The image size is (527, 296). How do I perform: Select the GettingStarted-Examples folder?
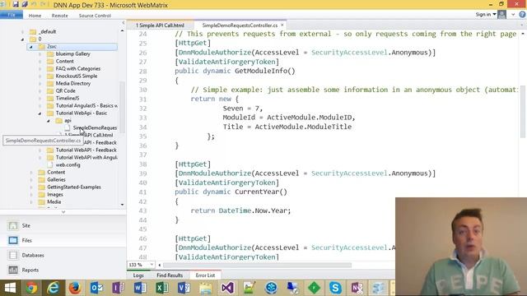click(x=74, y=187)
